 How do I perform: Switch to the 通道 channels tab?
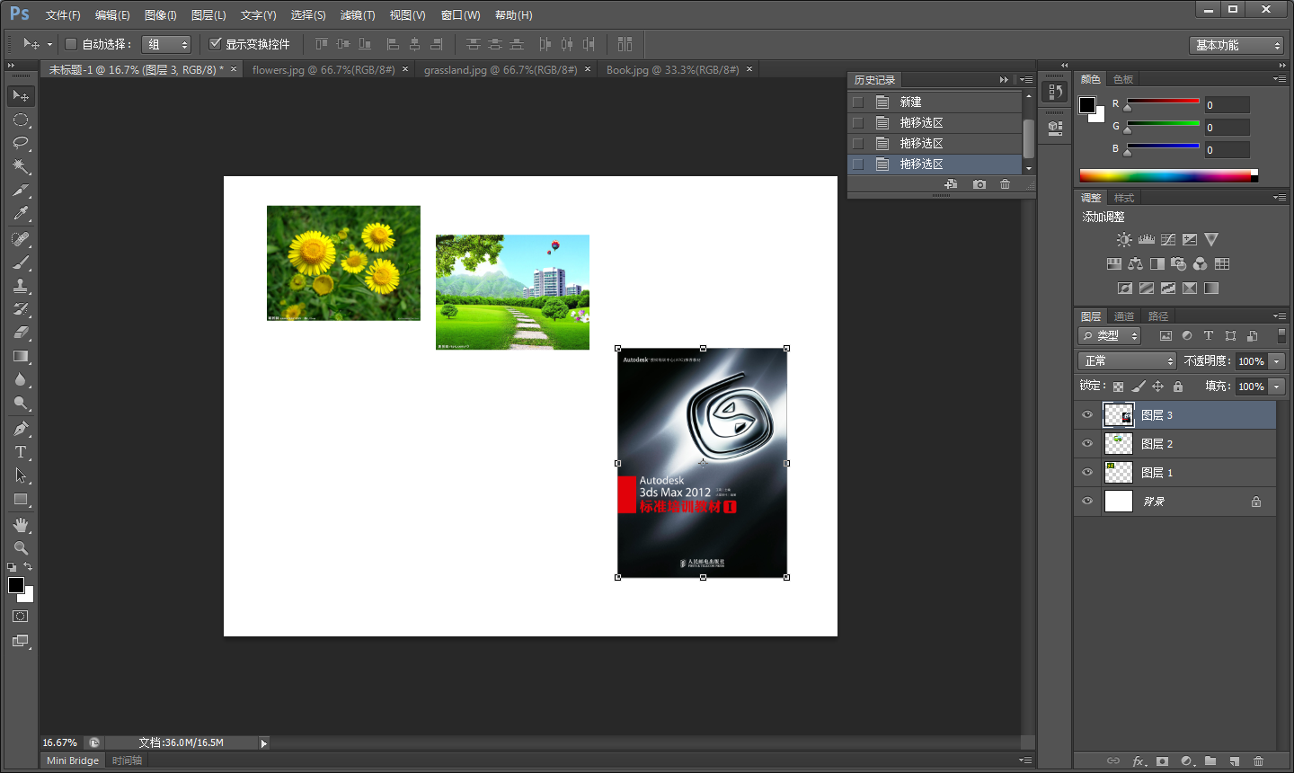pos(1124,316)
